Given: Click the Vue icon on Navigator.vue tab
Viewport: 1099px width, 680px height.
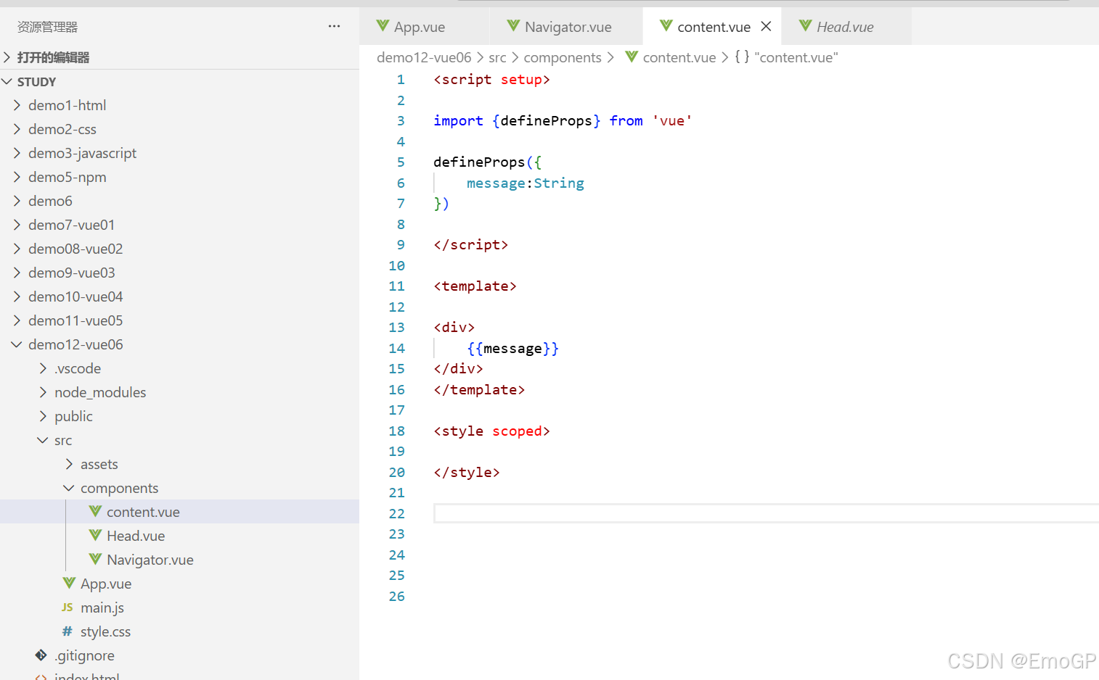Looking at the screenshot, I should pos(513,26).
